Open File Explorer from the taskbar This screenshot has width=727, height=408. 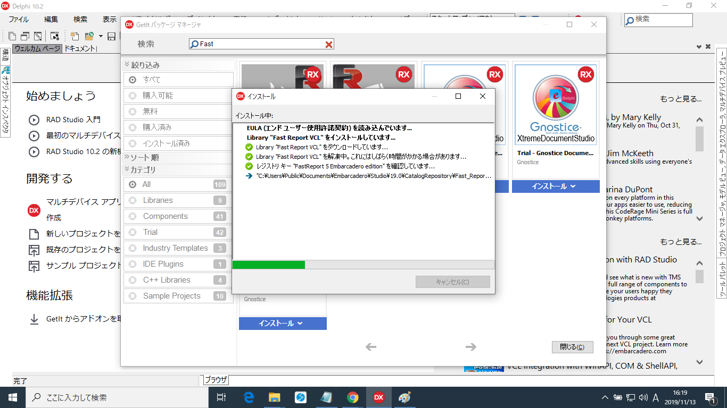click(x=274, y=397)
